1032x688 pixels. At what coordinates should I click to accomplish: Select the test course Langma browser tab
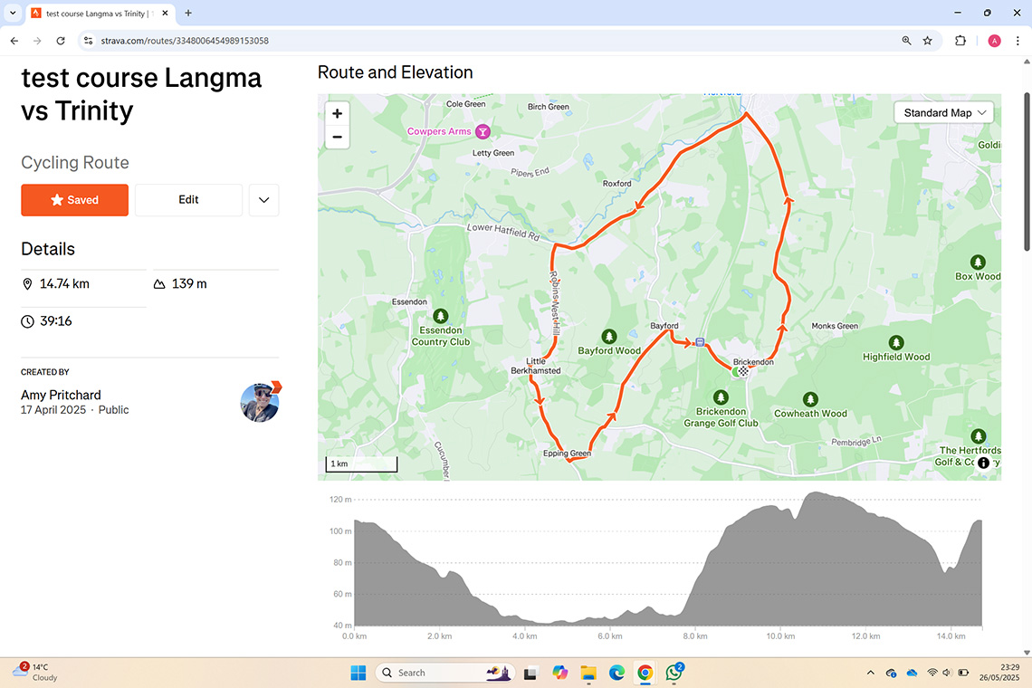95,14
